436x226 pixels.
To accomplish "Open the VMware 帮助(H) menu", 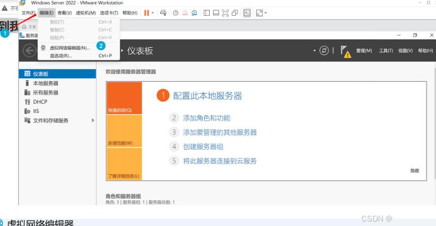I will 130,13.
